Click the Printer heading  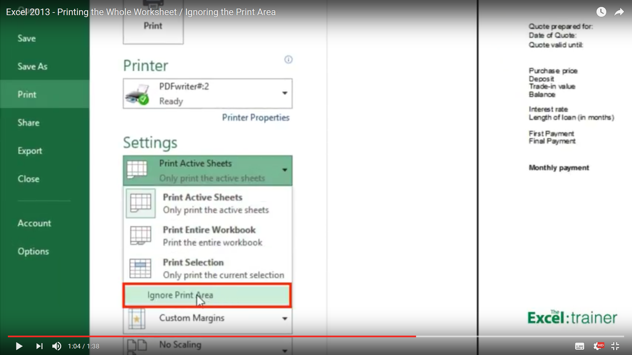tap(145, 66)
